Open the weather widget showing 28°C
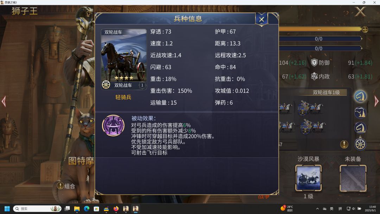Viewport: 380px width, 214px height. click(x=287, y=208)
